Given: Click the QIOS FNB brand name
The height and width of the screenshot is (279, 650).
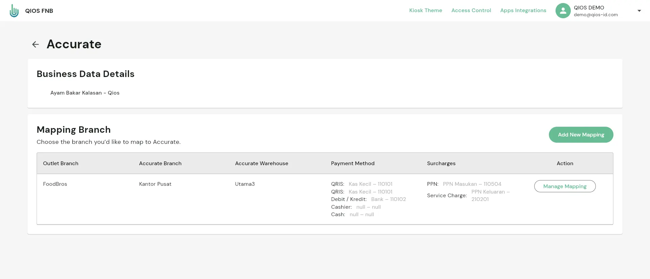Looking at the screenshot, I should 39,11.
